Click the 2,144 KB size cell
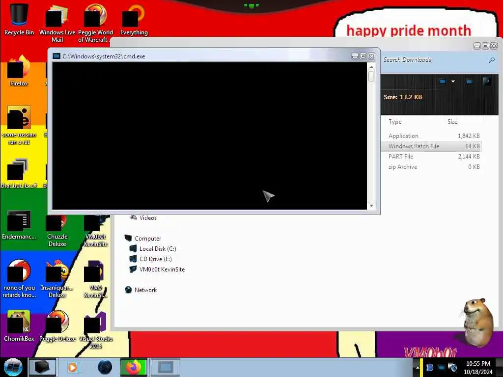Image resolution: width=503 pixels, height=377 pixels. coord(469,157)
